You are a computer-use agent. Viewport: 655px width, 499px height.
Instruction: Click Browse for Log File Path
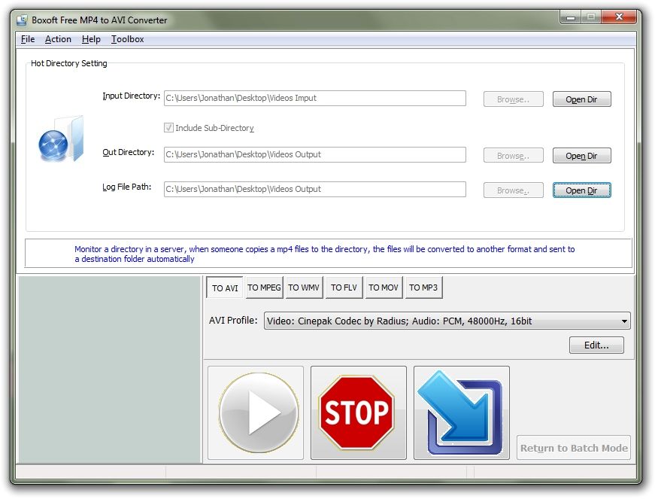point(514,190)
